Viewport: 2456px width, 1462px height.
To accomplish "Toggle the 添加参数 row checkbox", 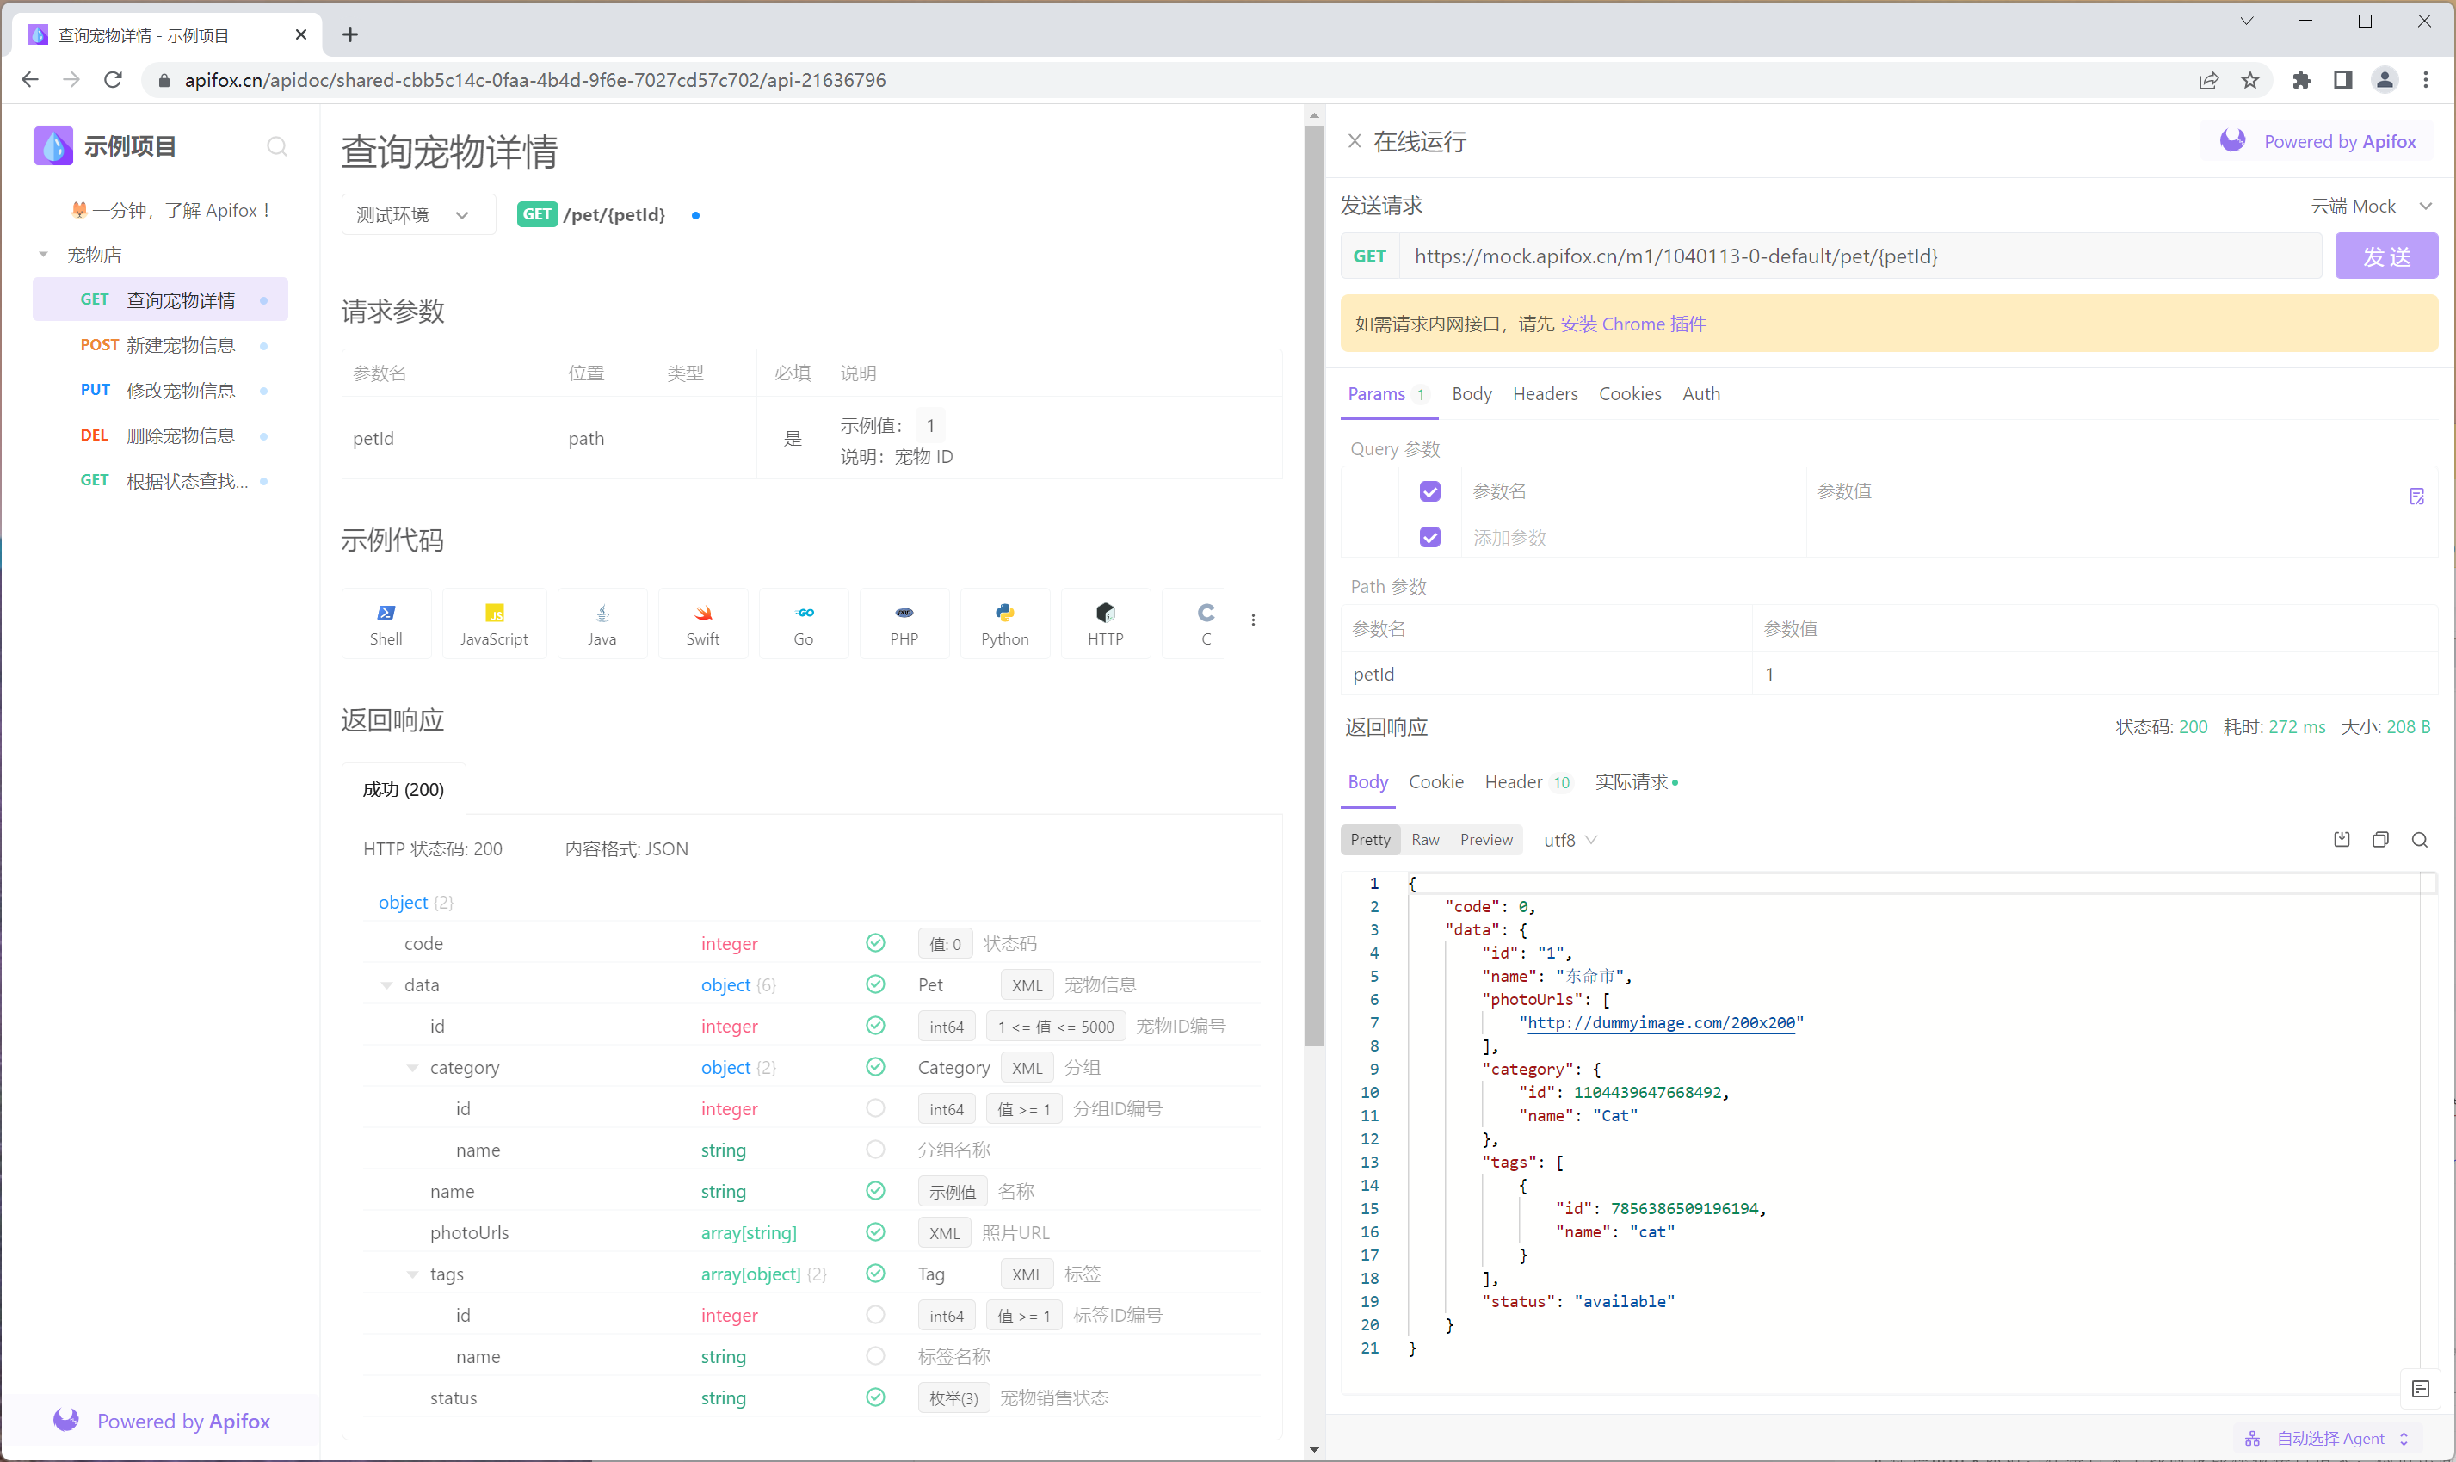I will 1429,537.
